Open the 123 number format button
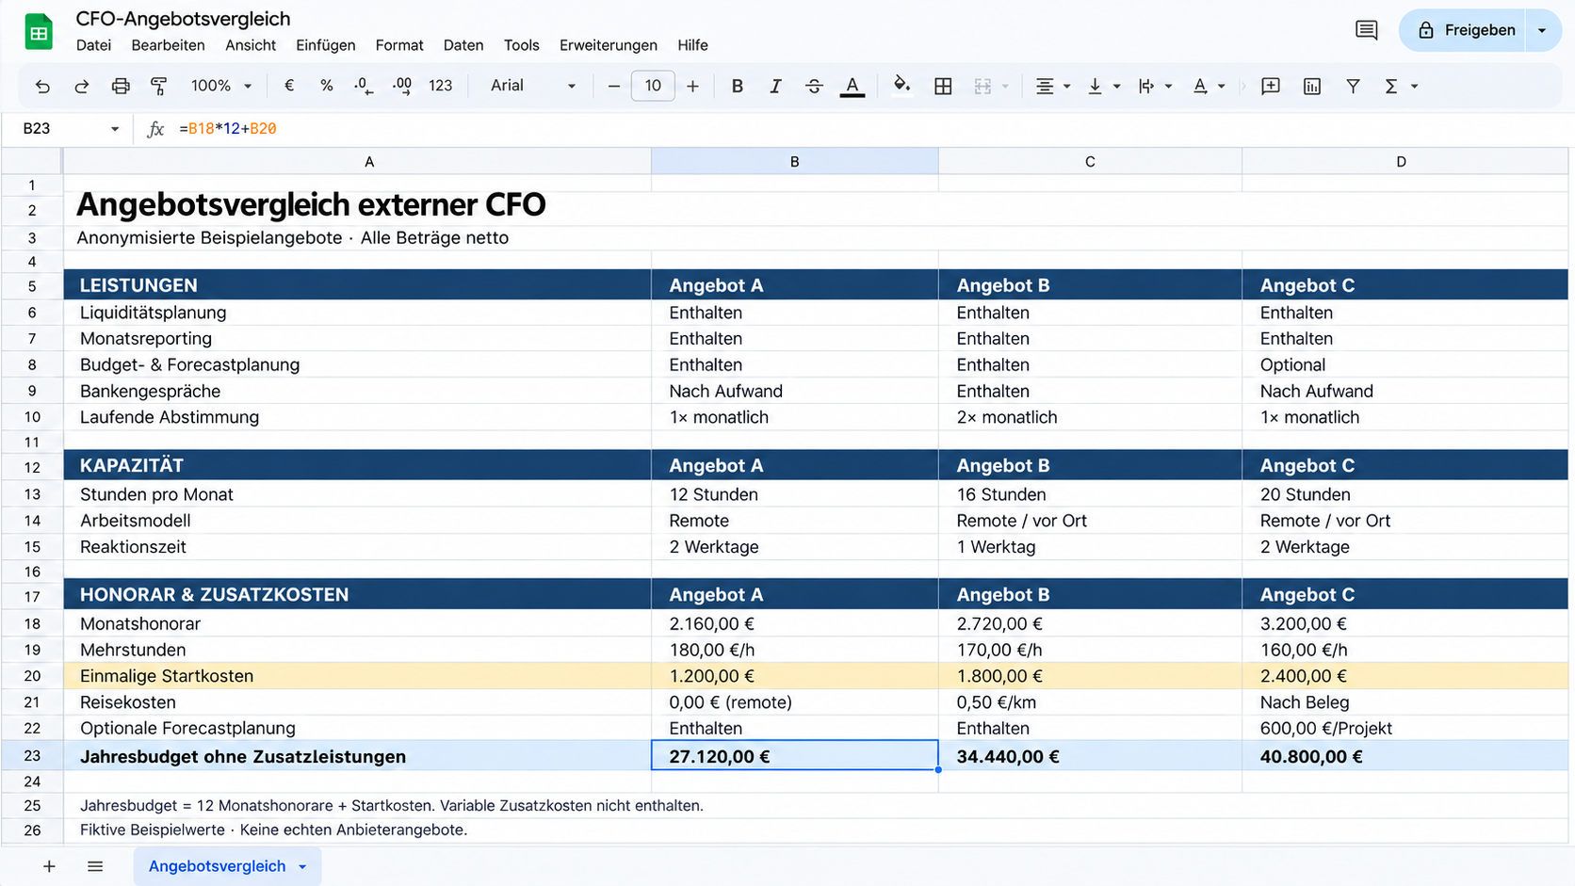Image resolution: width=1575 pixels, height=886 pixels. (x=441, y=86)
